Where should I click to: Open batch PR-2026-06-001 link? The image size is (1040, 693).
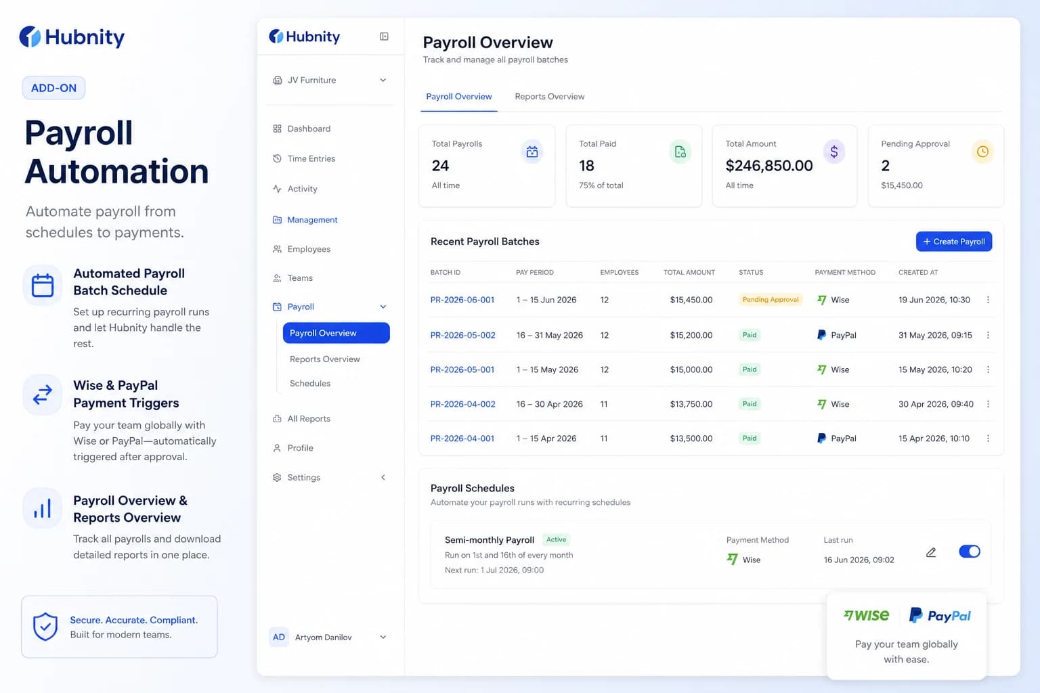pos(462,300)
